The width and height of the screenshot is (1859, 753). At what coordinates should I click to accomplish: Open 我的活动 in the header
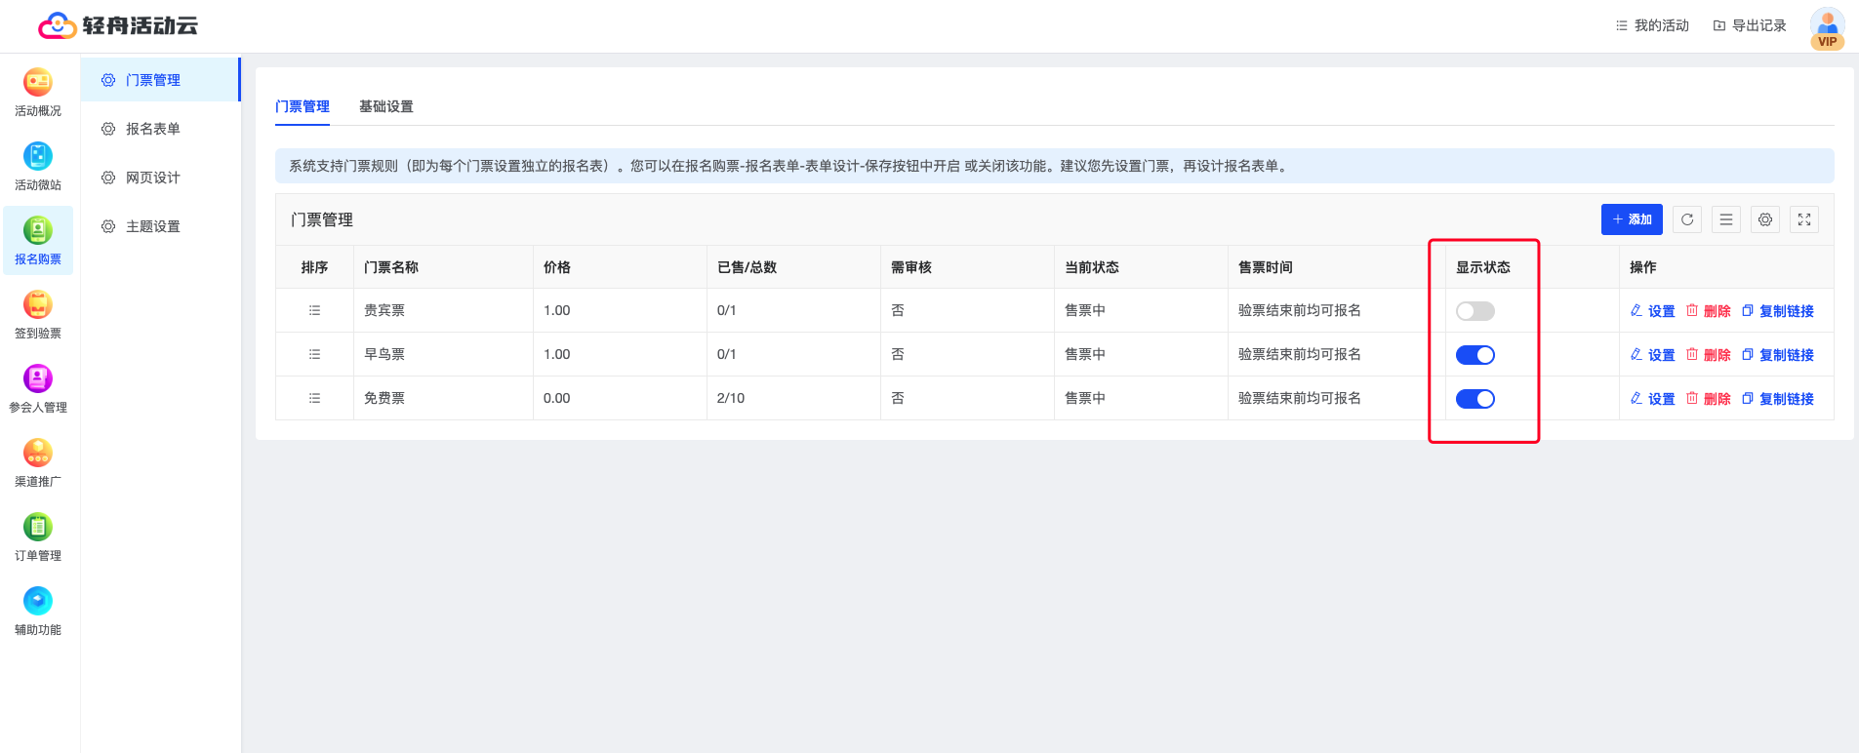[1652, 25]
